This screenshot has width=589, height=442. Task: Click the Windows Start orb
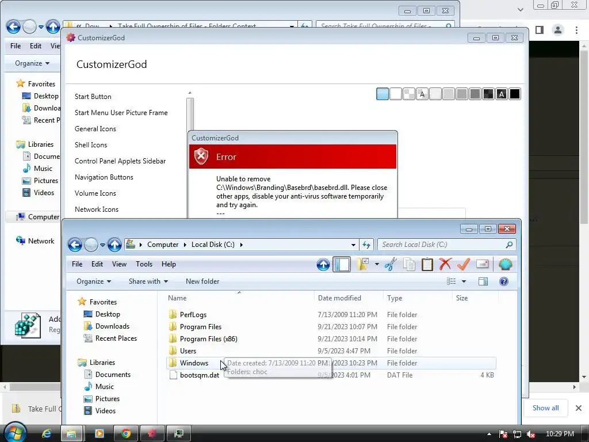click(x=15, y=433)
